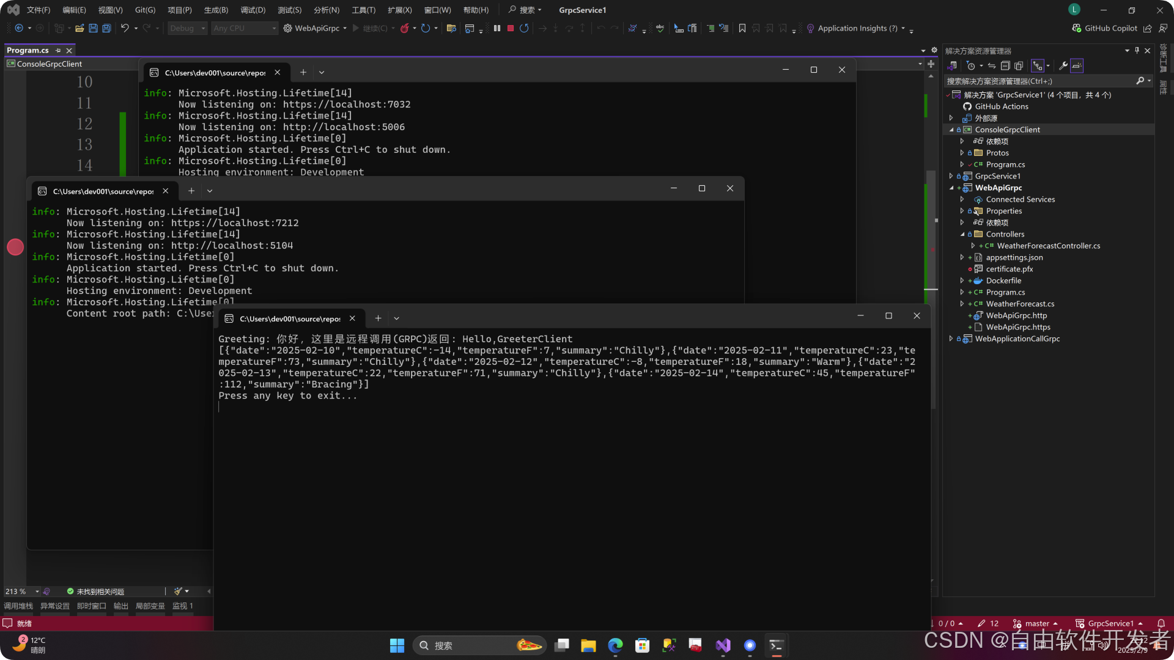Open the 调试(D) menu
The image size is (1174, 660).
[253, 10]
